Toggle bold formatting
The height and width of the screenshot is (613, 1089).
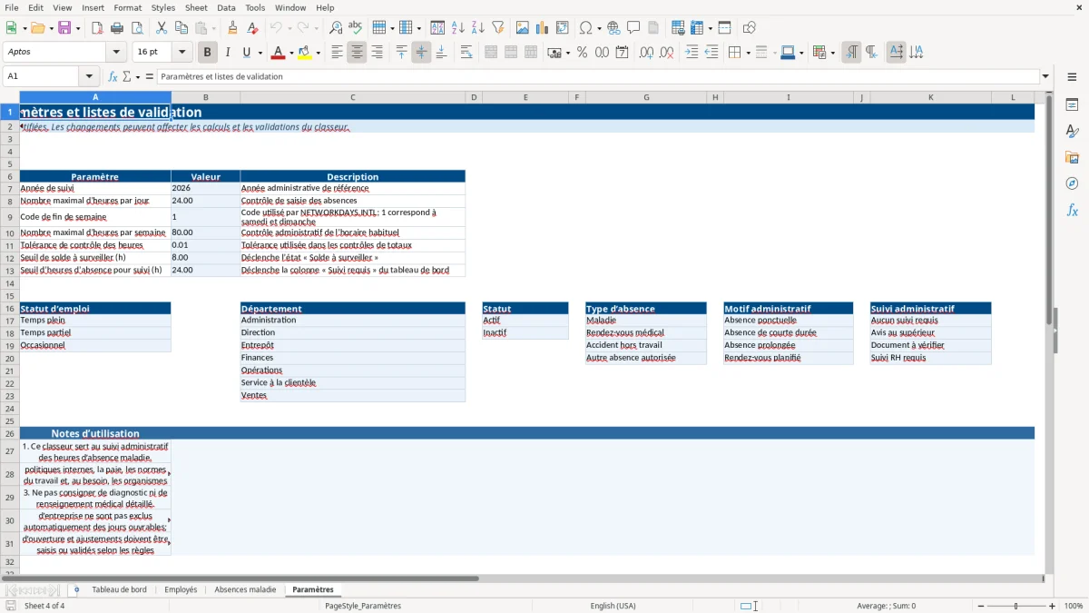tap(208, 53)
